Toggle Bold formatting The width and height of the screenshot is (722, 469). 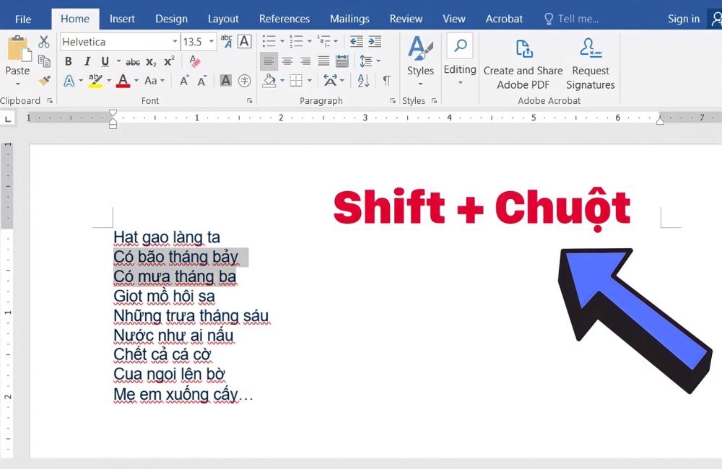click(x=69, y=62)
